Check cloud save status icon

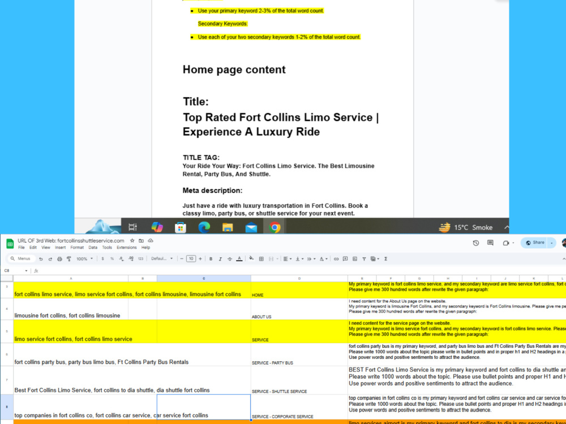point(151,240)
